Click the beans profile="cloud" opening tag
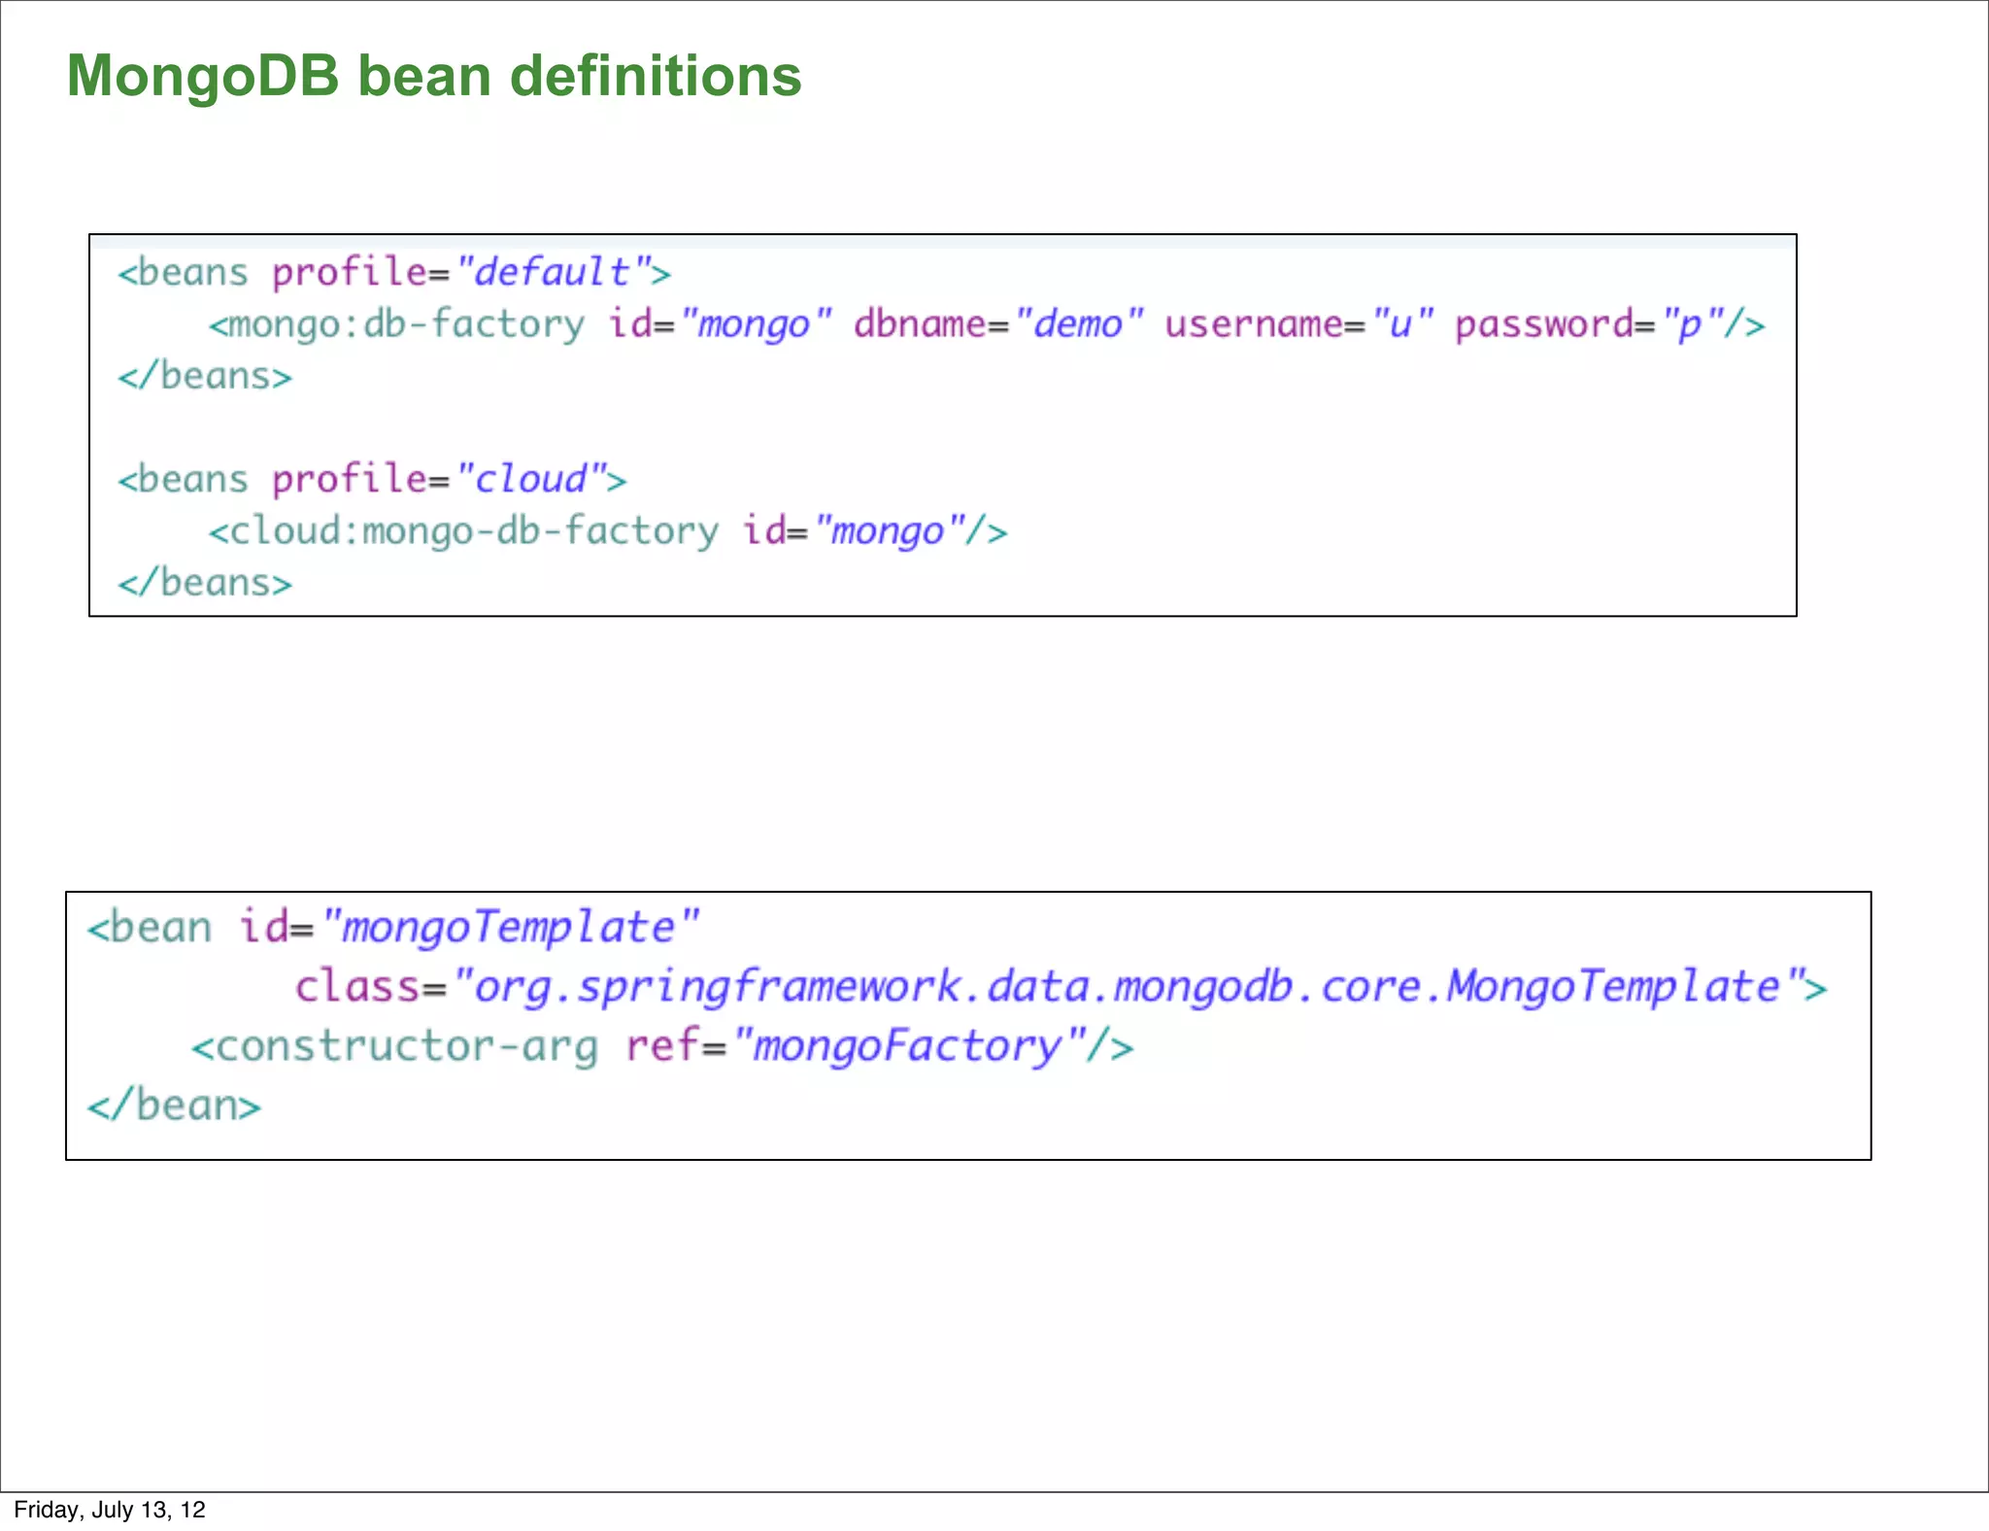The width and height of the screenshot is (1989, 1531). click(x=372, y=479)
